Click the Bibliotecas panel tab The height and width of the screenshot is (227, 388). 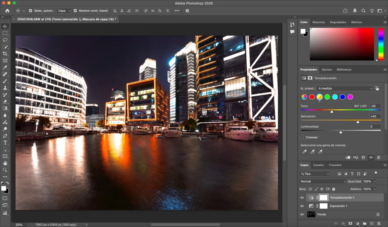tap(344, 70)
